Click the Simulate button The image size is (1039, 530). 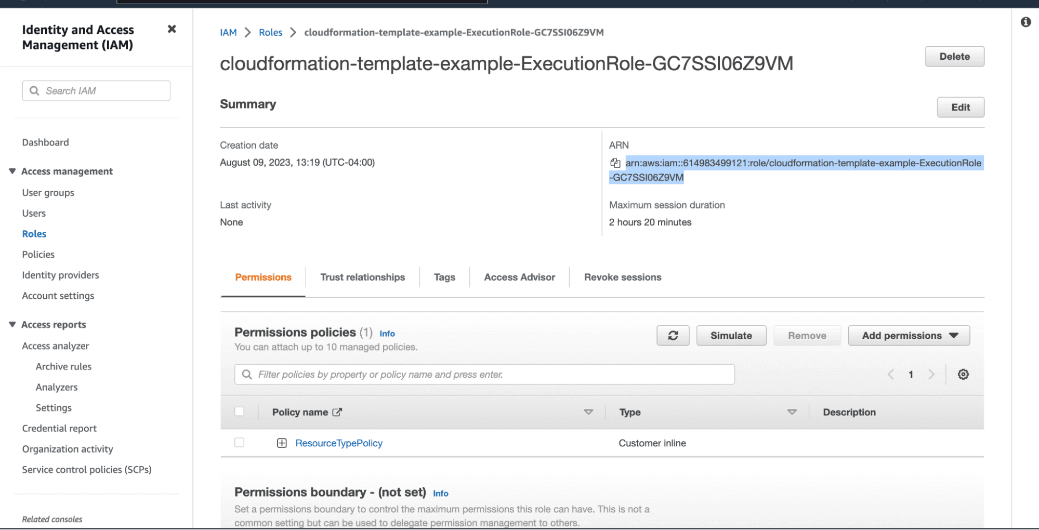pyautogui.click(x=731, y=336)
